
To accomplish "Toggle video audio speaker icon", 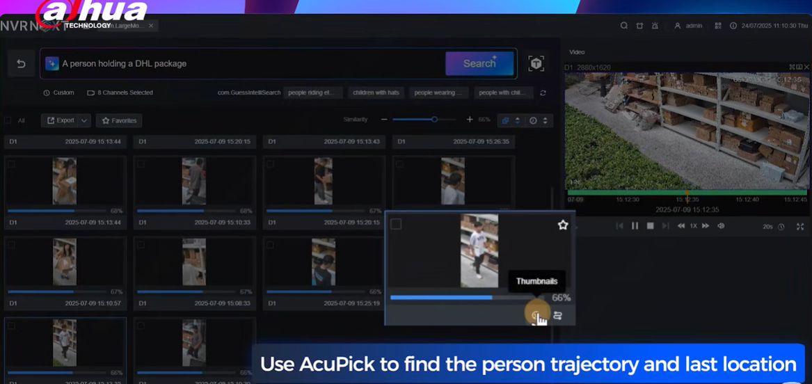I will tap(721, 226).
